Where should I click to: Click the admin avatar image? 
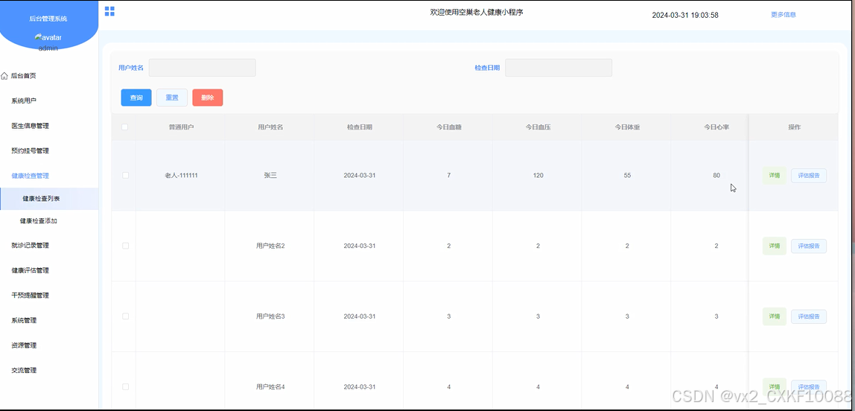click(48, 38)
